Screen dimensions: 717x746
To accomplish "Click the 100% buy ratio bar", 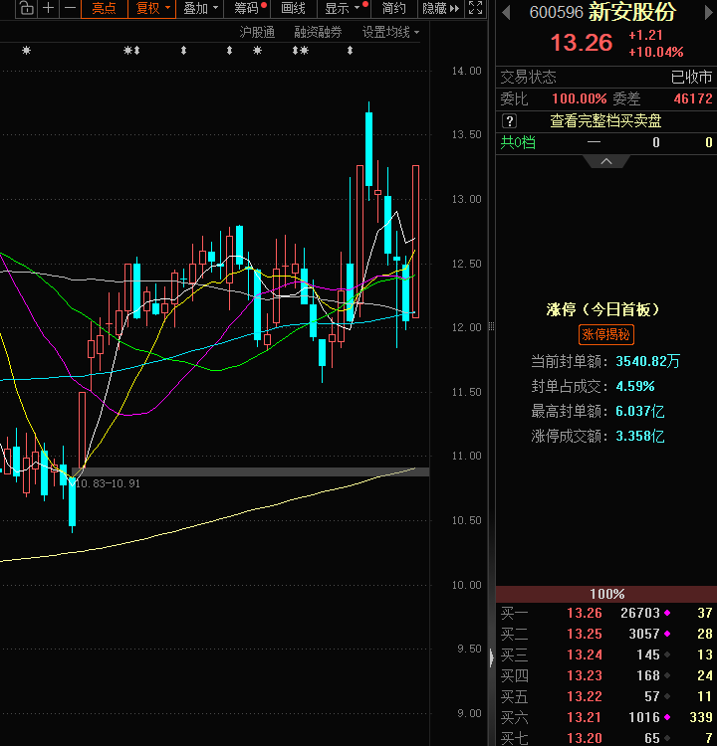I will (606, 594).
